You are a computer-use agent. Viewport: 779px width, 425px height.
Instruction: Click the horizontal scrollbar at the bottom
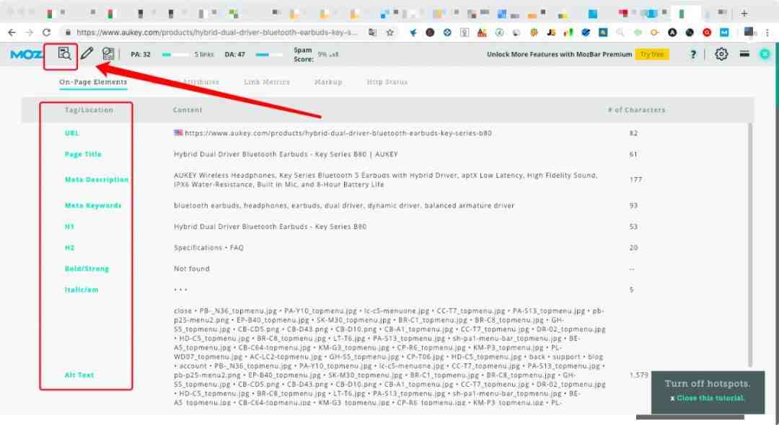tap(690, 417)
